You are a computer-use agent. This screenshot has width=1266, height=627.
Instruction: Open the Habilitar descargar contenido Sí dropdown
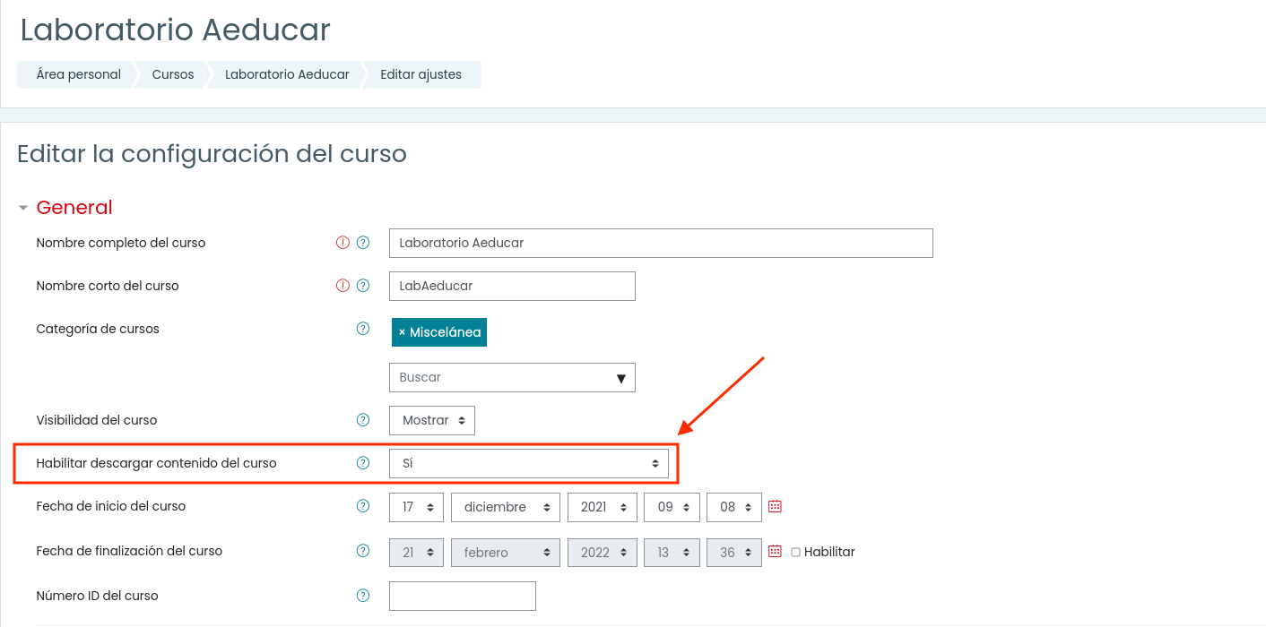[529, 464]
